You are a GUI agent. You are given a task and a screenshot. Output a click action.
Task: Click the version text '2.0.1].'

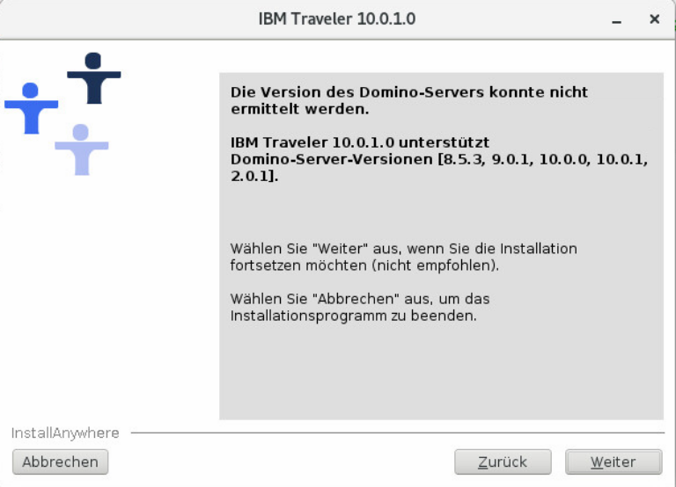pyautogui.click(x=254, y=176)
